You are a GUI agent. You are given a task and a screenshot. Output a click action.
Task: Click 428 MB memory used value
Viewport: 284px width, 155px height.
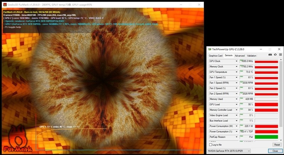click(247, 99)
